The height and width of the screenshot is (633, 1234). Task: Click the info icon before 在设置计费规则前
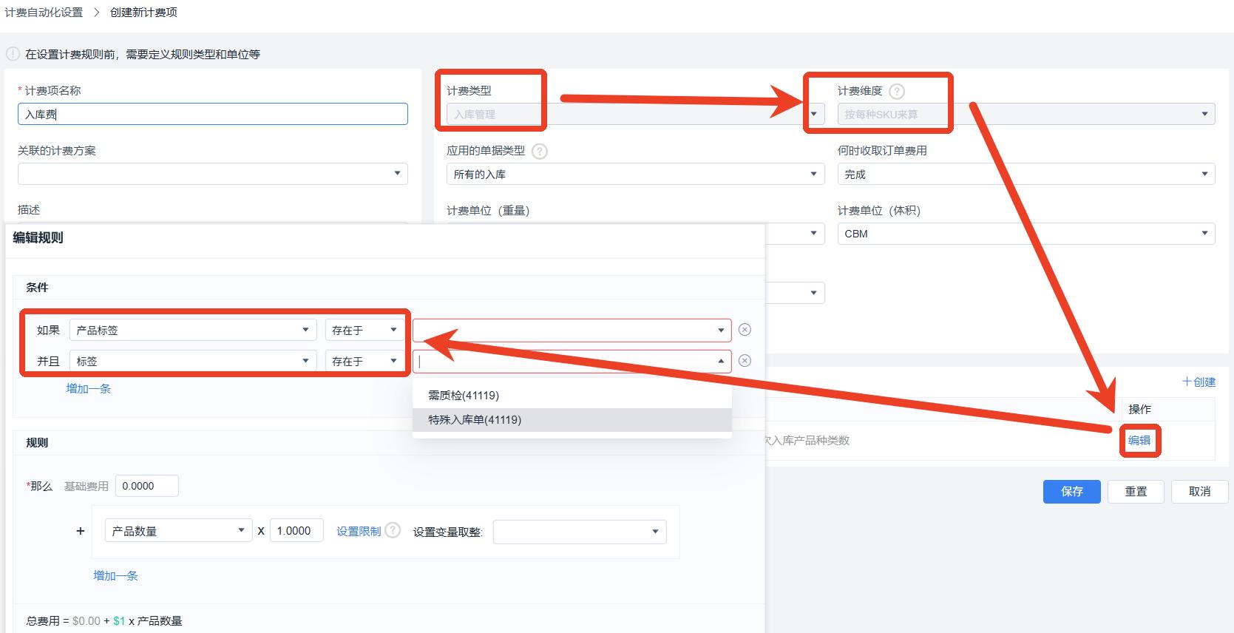point(13,54)
